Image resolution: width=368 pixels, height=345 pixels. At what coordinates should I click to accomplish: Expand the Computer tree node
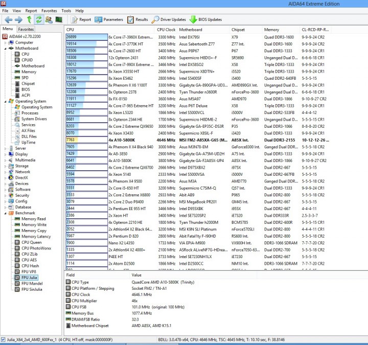point(5,43)
